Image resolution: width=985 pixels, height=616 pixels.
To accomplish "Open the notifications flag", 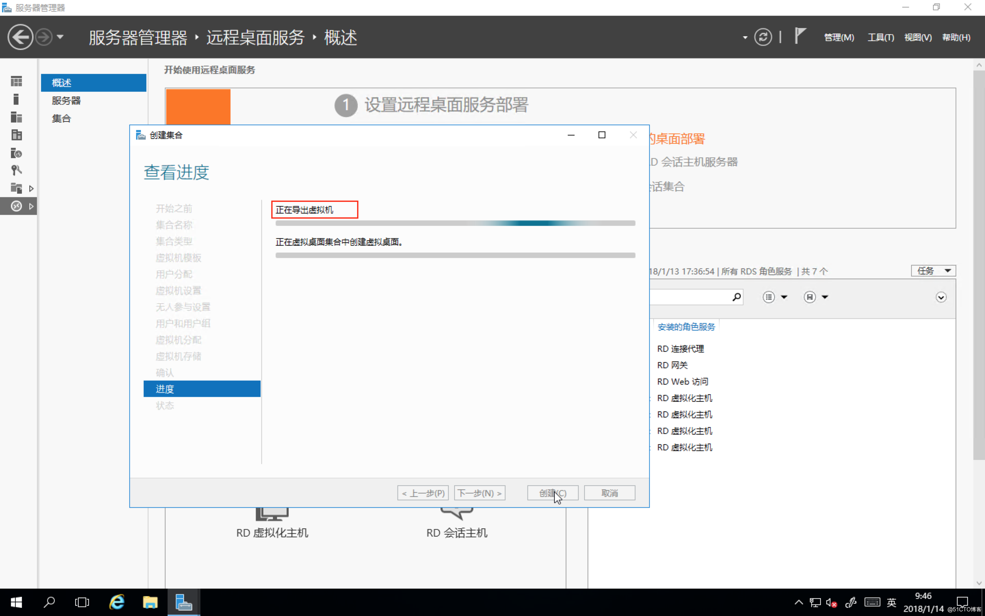I will point(800,36).
